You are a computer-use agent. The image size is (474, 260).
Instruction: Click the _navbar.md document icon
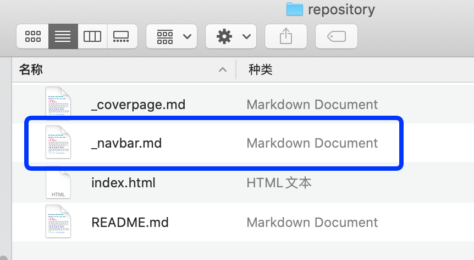pyautogui.click(x=58, y=142)
